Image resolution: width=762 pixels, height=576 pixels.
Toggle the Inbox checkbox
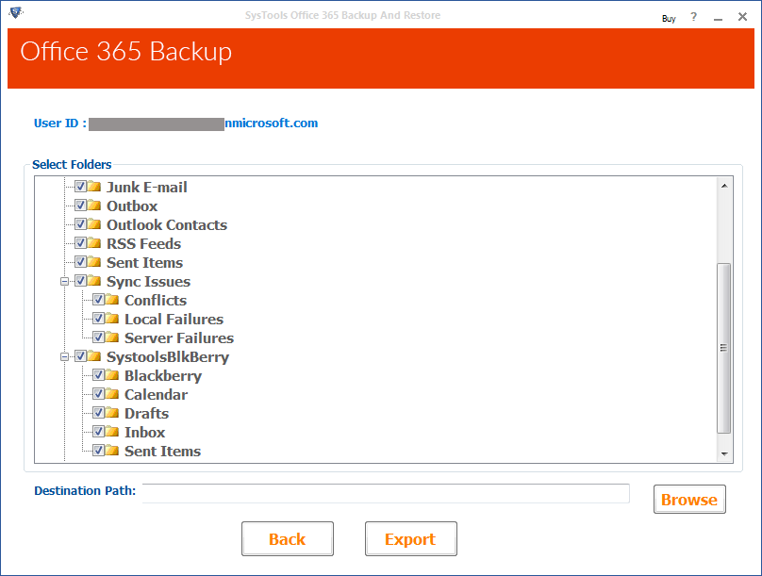(x=99, y=432)
